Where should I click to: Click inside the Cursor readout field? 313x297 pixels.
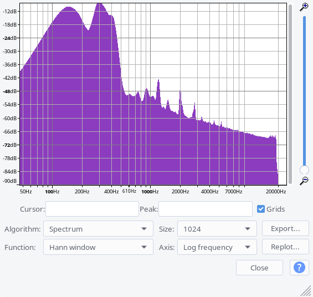tap(92, 209)
